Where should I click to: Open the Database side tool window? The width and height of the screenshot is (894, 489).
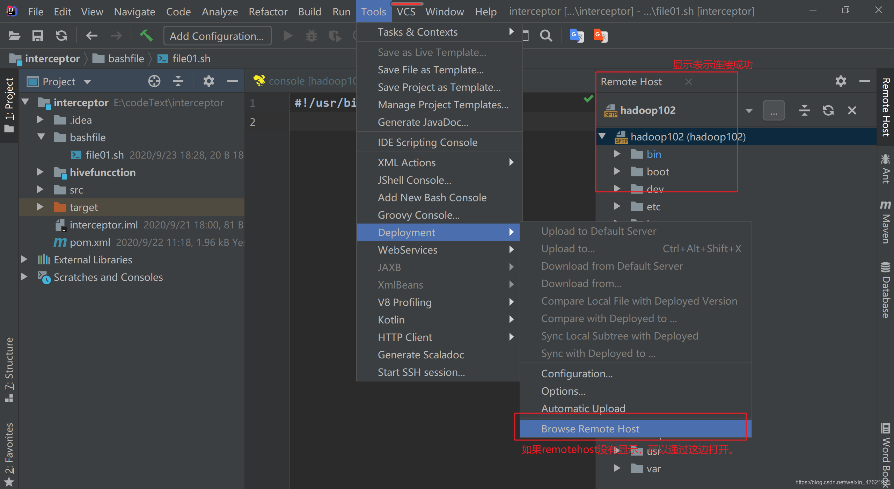[x=886, y=290]
